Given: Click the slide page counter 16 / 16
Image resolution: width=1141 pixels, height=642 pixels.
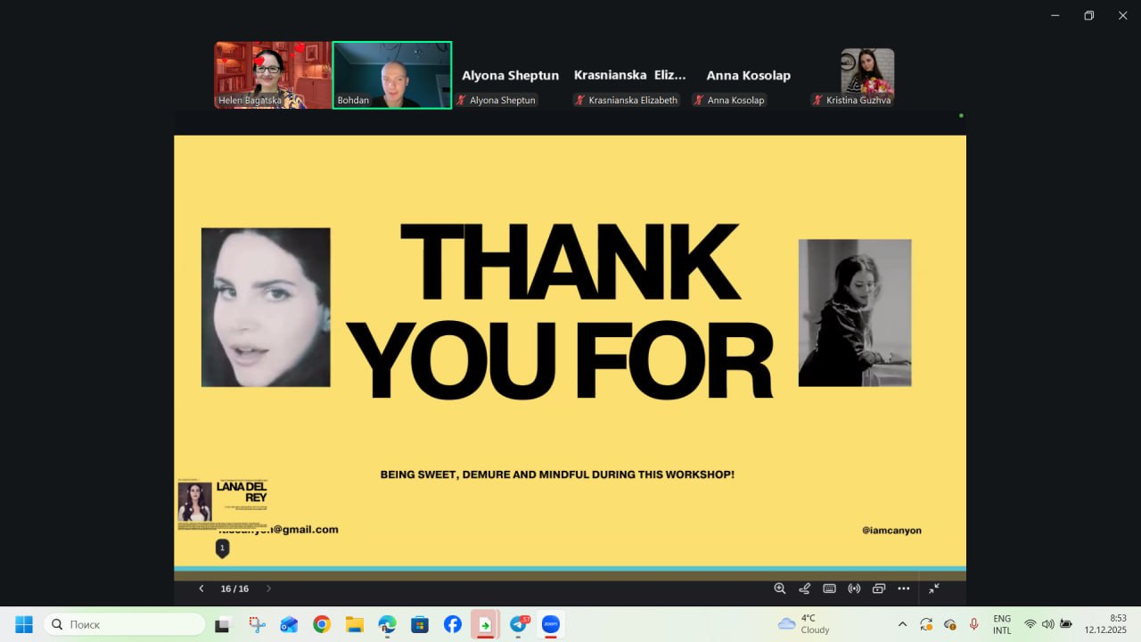Looking at the screenshot, I should pyautogui.click(x=234, y=588).
